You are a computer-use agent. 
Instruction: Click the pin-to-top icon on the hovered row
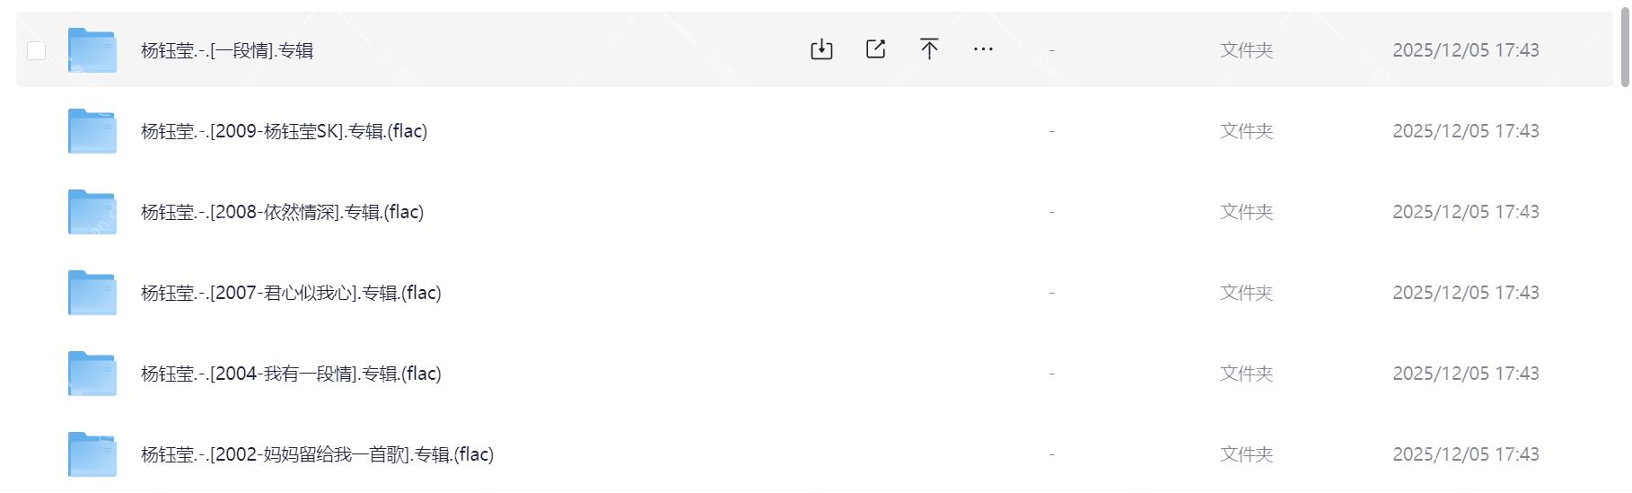tap(929, 49)
